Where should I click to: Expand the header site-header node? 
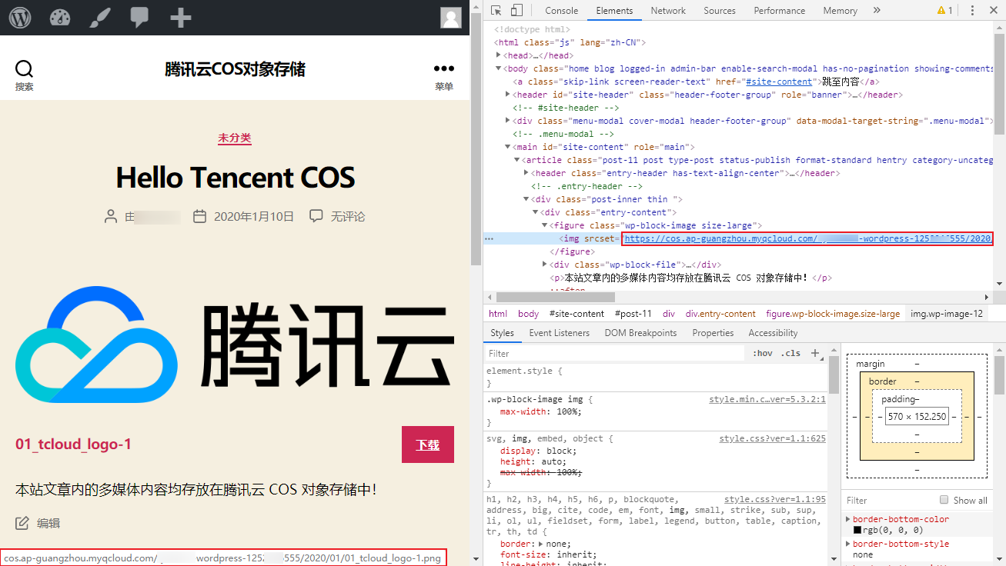point(508,95)
